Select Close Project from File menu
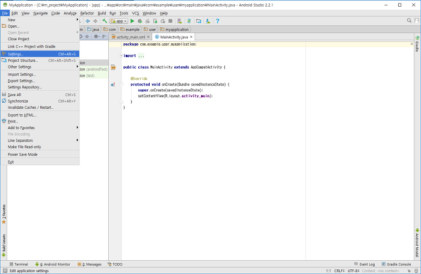This screenshot has width=421, height=274. pos(40,39)
